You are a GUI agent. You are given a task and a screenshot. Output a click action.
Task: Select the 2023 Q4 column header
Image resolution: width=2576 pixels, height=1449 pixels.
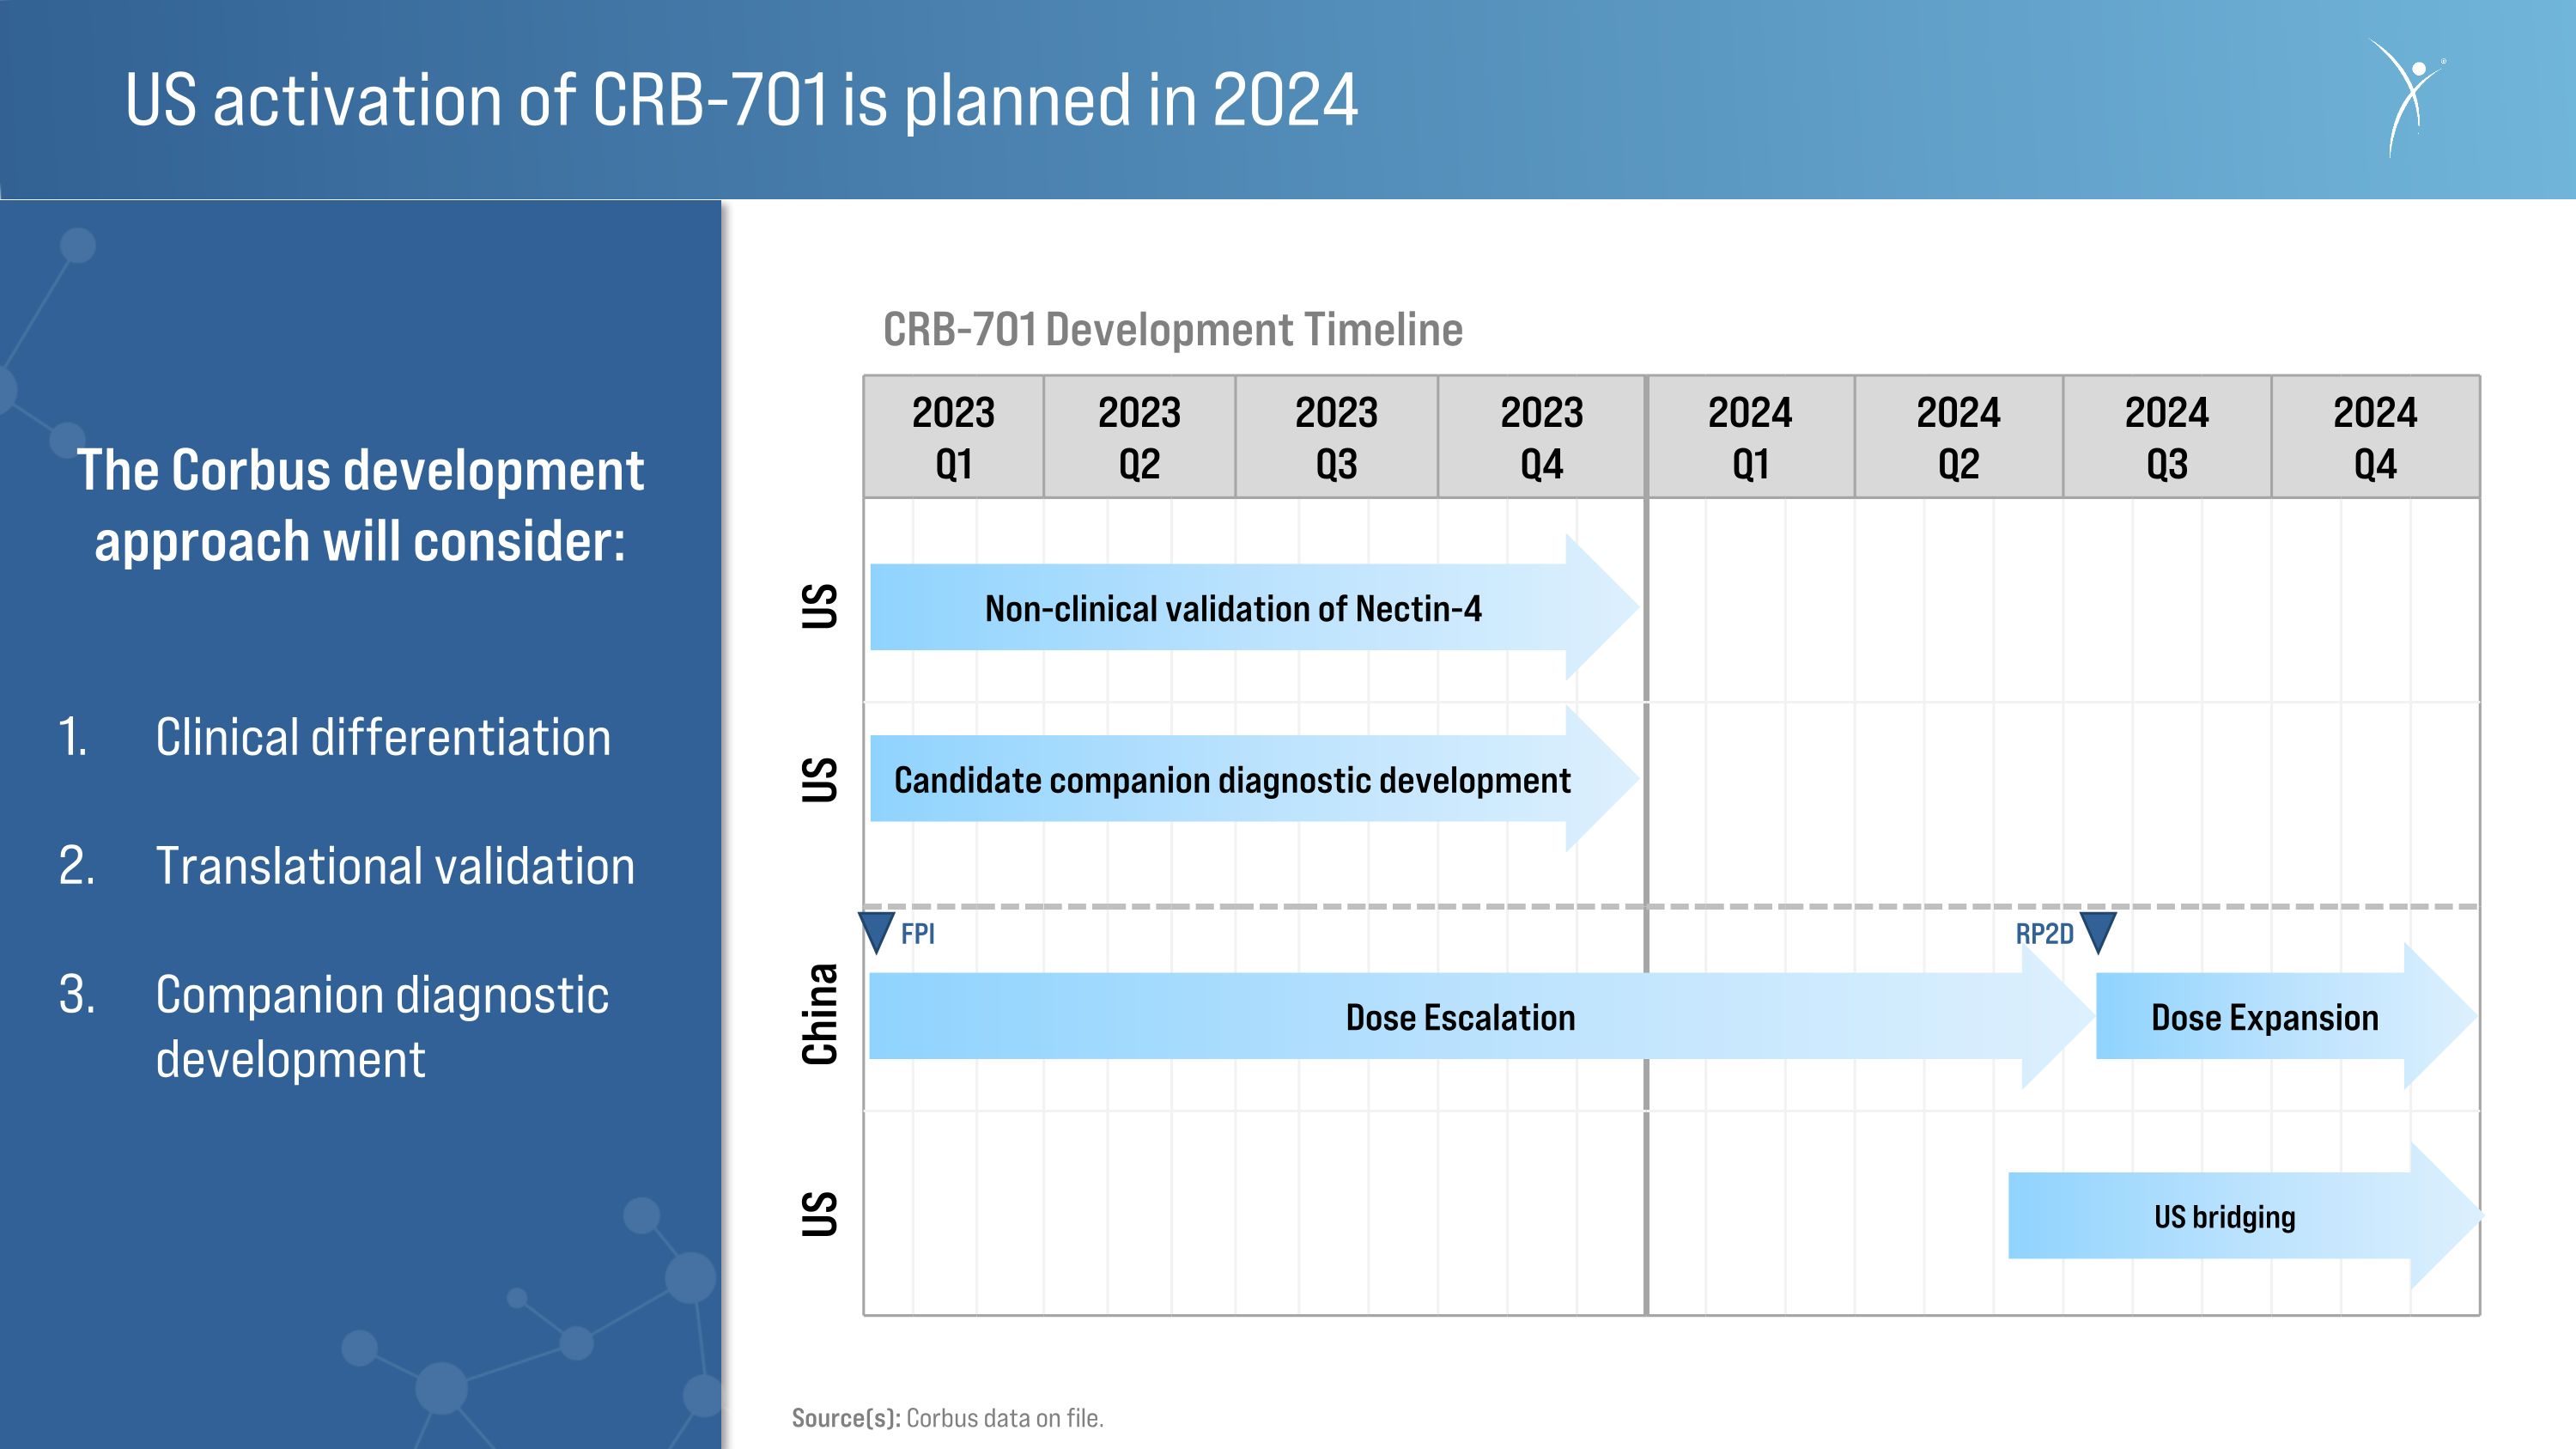(x=1541, y=437)
